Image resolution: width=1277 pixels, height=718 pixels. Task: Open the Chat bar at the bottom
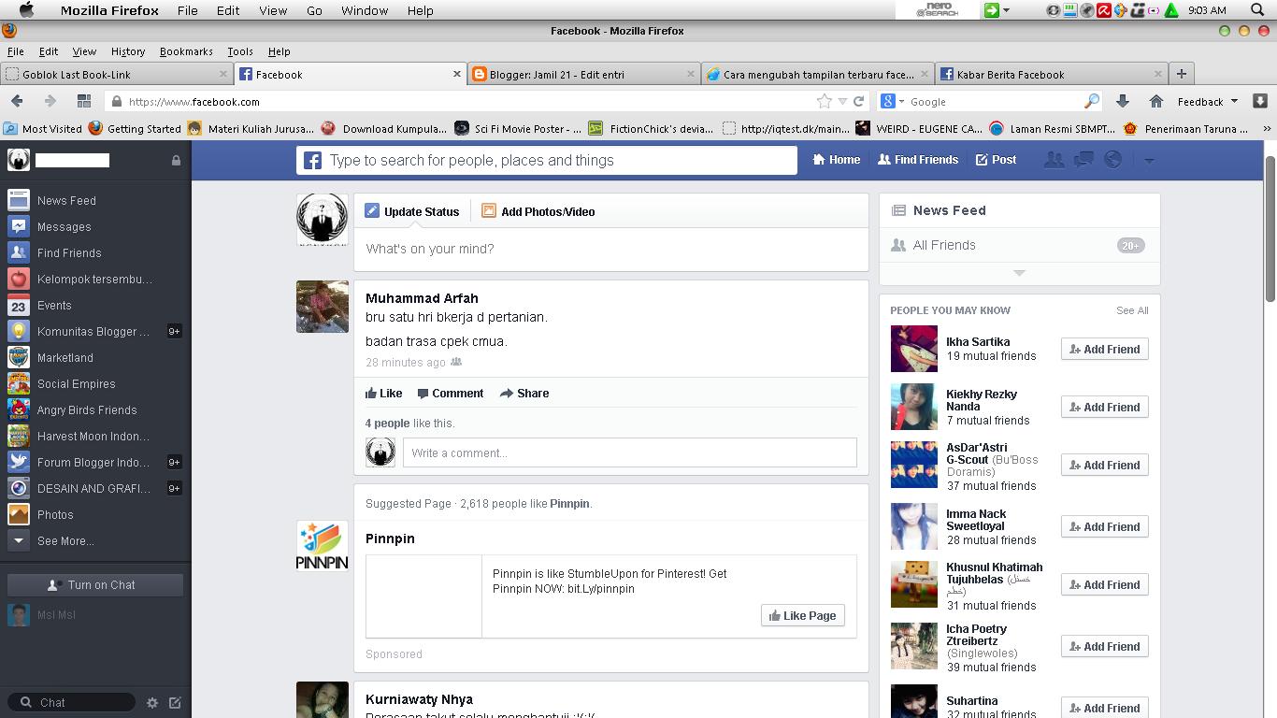click(70, 702)
